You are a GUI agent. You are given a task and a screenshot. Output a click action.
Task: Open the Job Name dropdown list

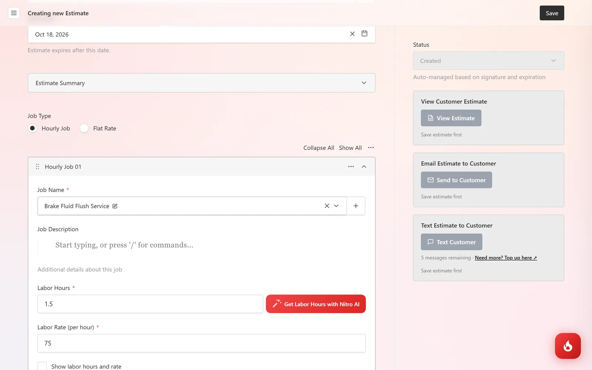click(336, 206)
